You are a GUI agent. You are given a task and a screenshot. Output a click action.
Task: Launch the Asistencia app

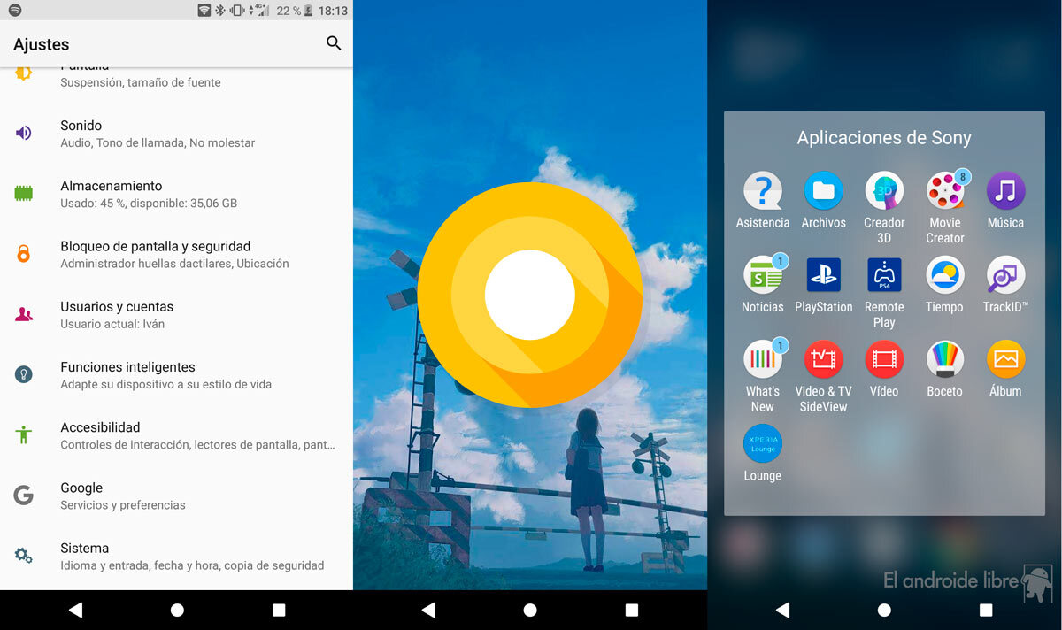(763, 191)
